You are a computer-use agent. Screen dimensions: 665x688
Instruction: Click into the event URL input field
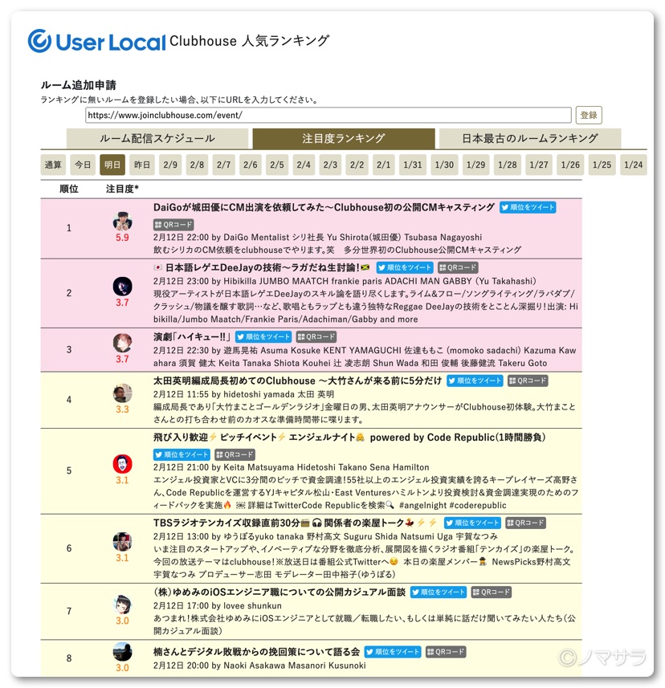coord(328,116)
